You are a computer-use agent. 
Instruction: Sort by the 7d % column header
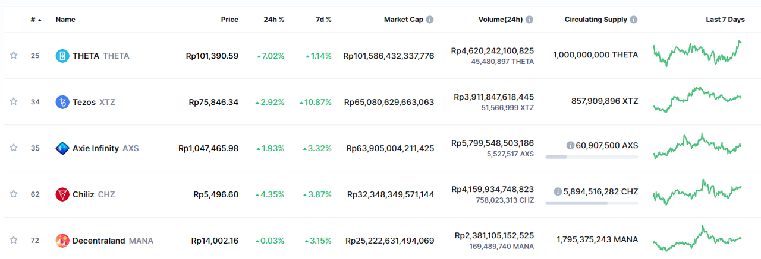(x=323, y=20)
